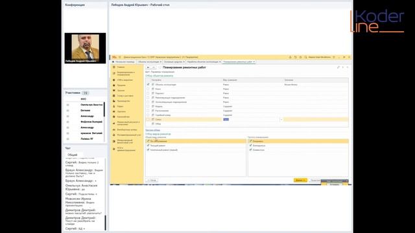The image size is (415, 233).
Task: Enable the Серийный номер filter checkbox
Action: [148, 115]
